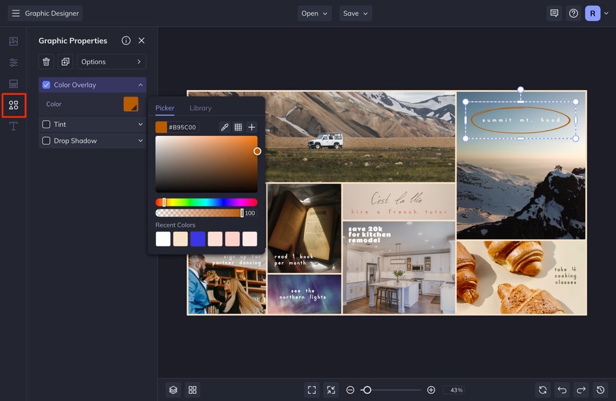Image resolution: width=616 pixels, height=401 pixels.
Task: Select the eyedropper color picker tool
Action: tap(224, 127)
